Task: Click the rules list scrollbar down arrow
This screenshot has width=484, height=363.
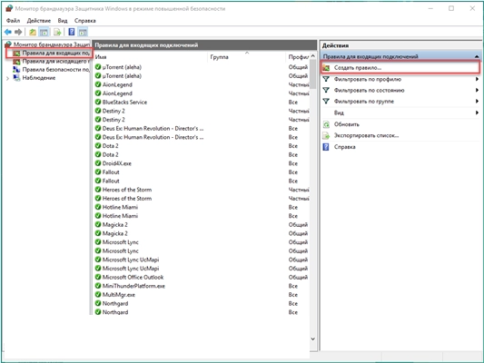Action: click(x=312, y=338)
